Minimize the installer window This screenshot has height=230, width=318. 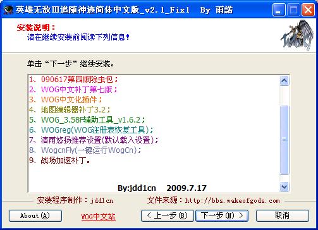(x=279, y=10)
